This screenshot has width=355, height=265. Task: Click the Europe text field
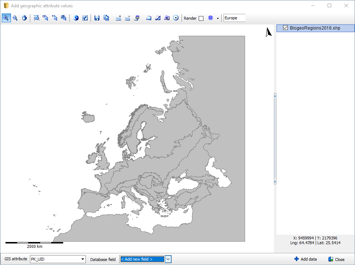[x=234, y=18]
